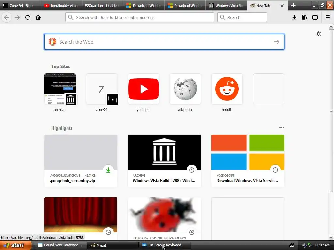Go back with the back arrow button

click(x=7, y=17)
